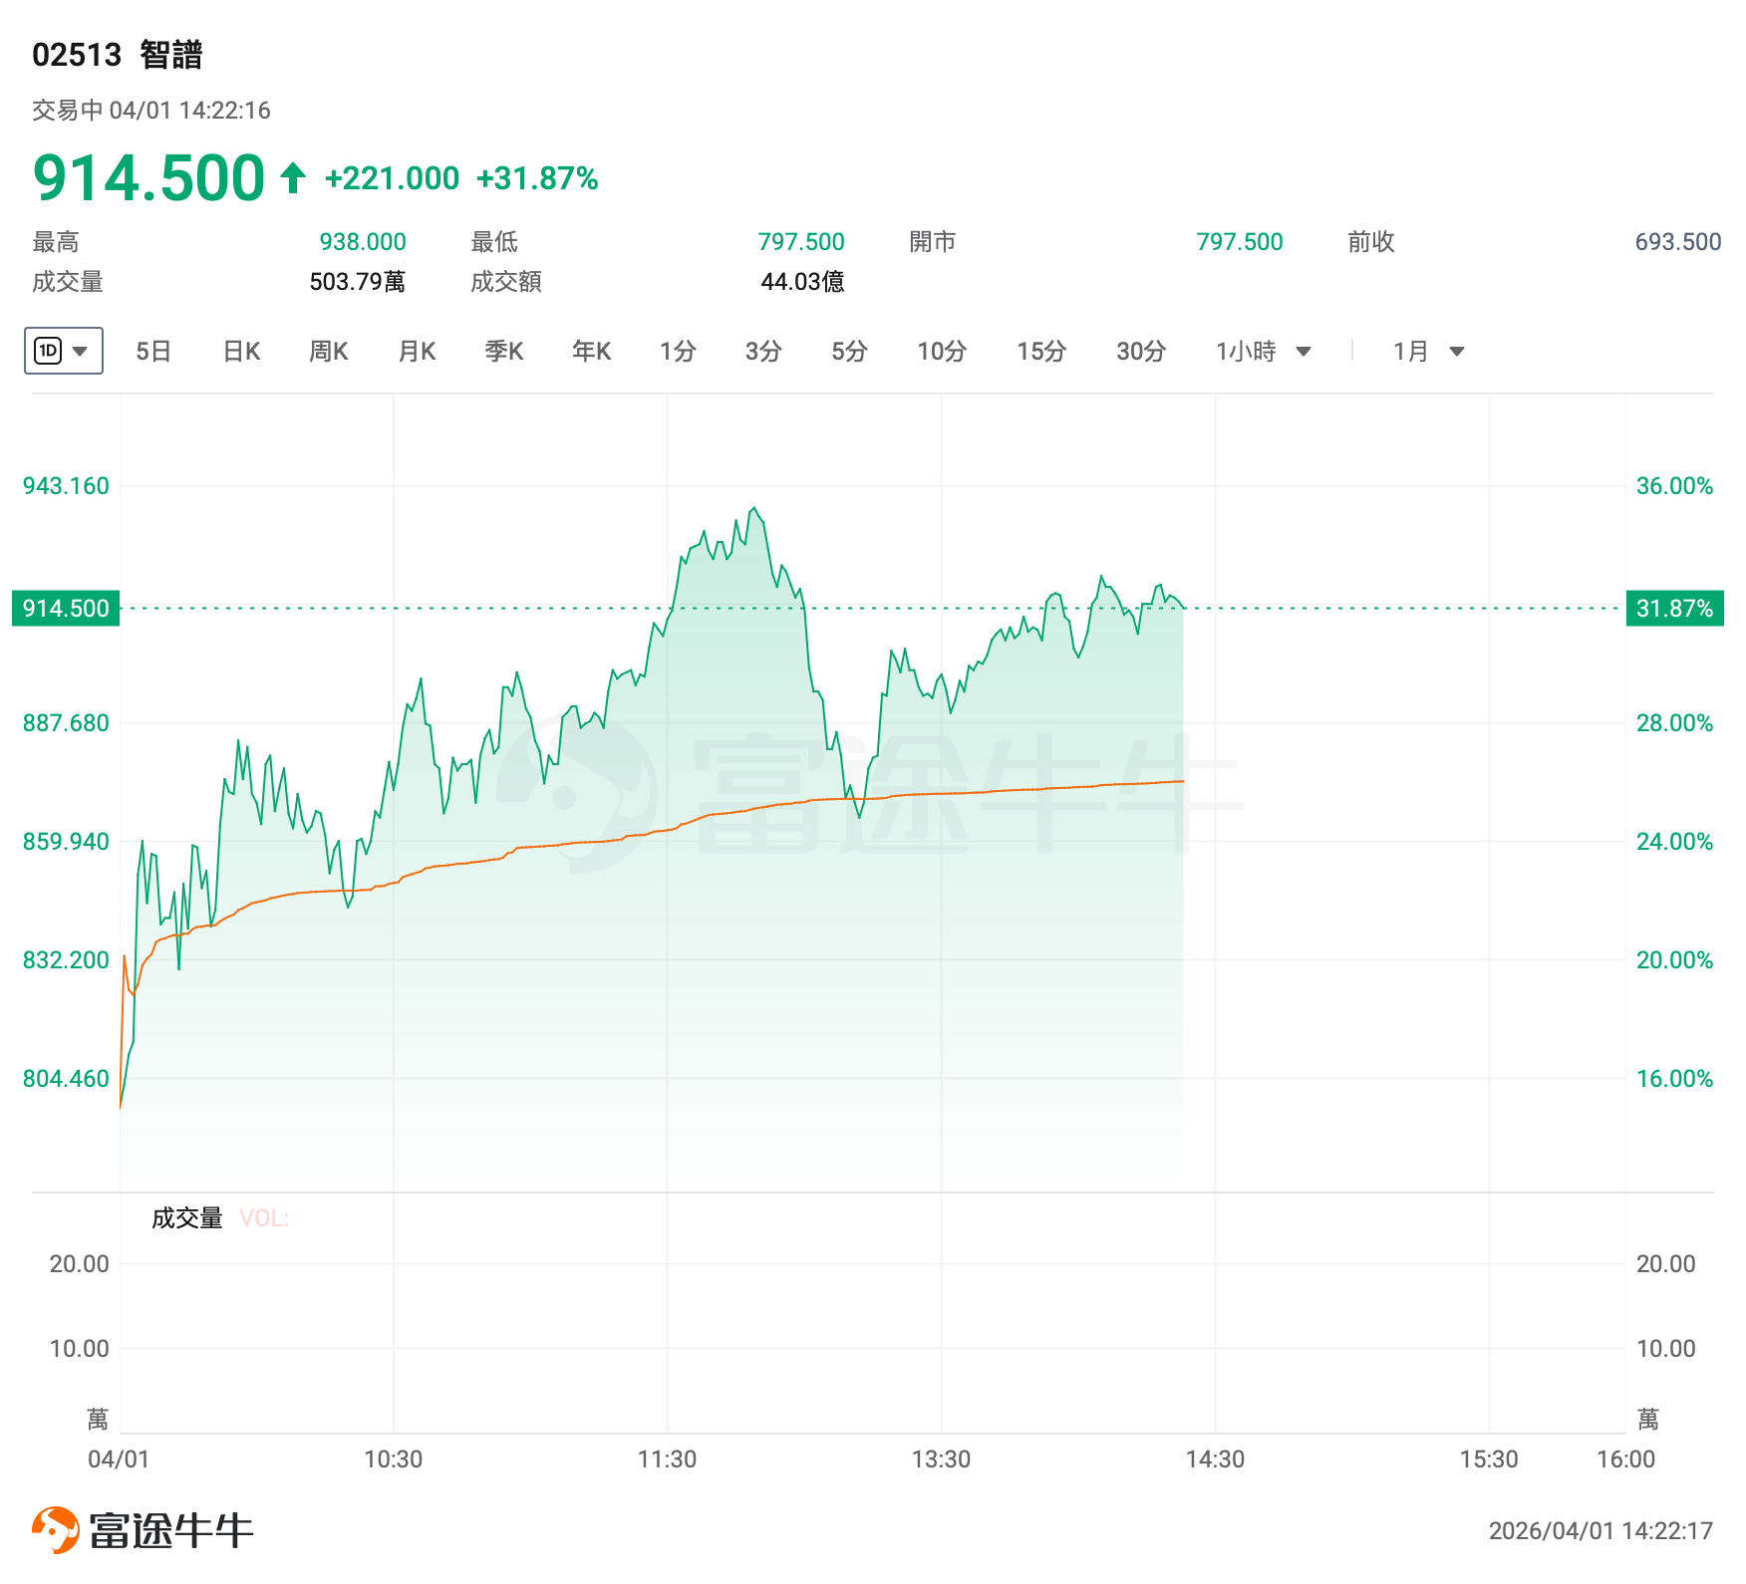Click the green price up arrow
Image resolution: width=1746 pixels, height=1584 pixels.
(293, 178)
